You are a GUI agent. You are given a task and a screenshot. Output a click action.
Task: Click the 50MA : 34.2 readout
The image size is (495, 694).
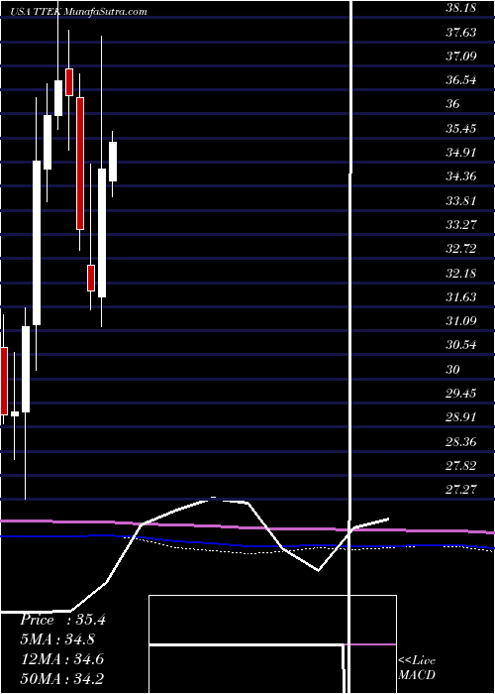61,678
